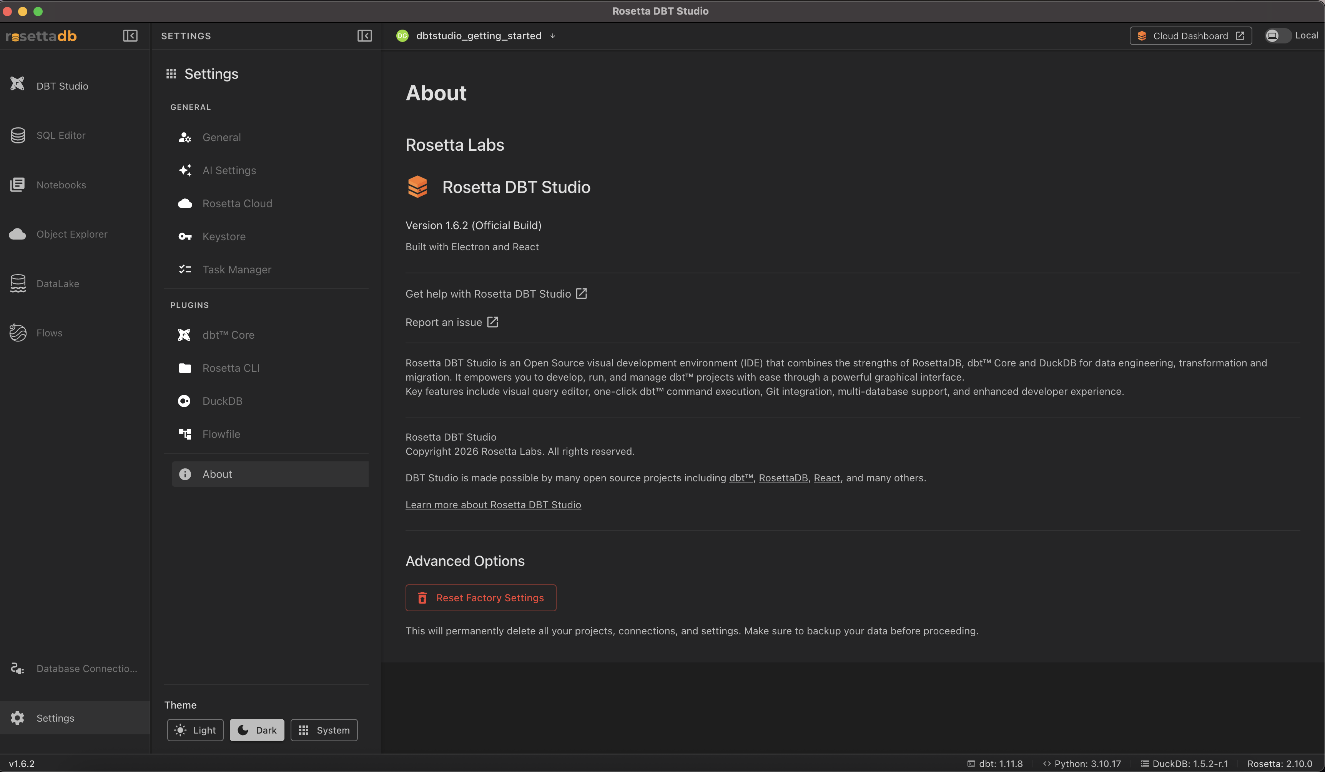1325x772 pixels.
Task: Click the Flows icon
Action: click(18, 333)
